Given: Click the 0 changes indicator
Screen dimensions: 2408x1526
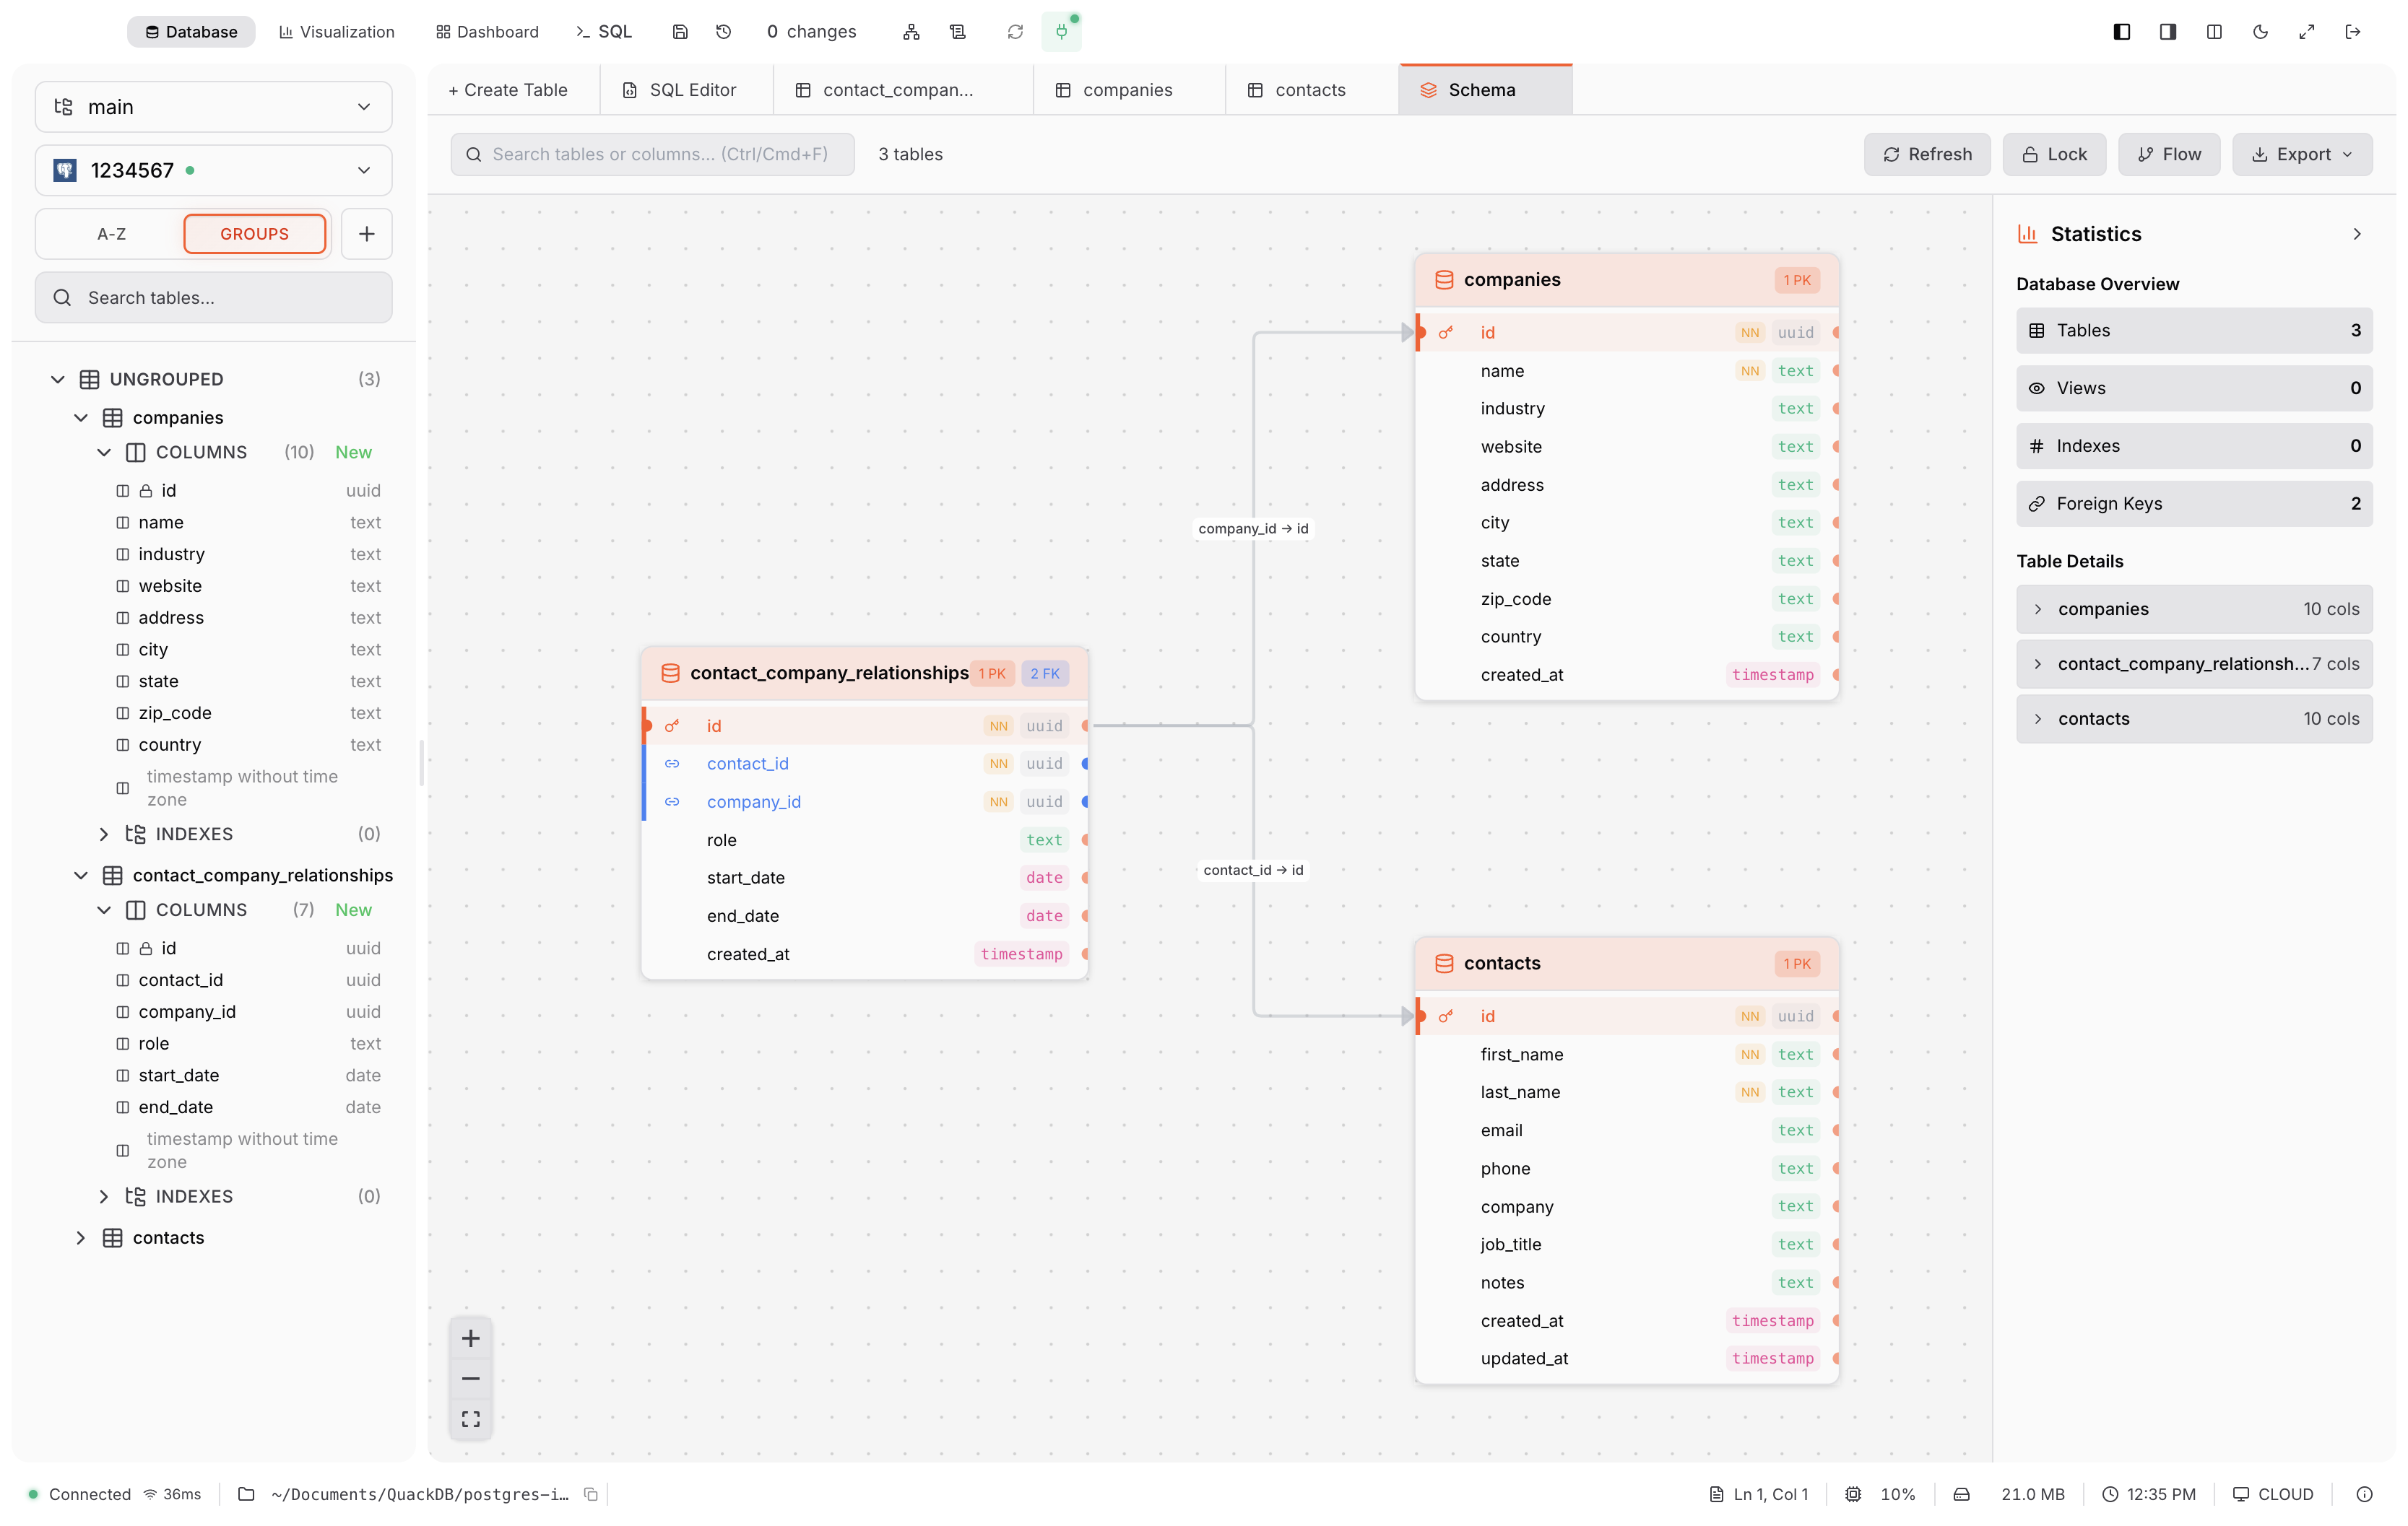Looking at the screenshot, I should (811, 32).
